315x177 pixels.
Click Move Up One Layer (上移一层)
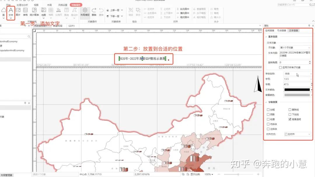[114, 10]
